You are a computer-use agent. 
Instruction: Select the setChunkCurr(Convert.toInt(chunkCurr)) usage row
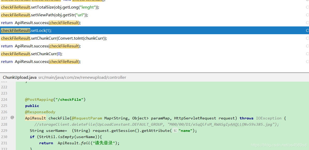(x=154, y=38)
